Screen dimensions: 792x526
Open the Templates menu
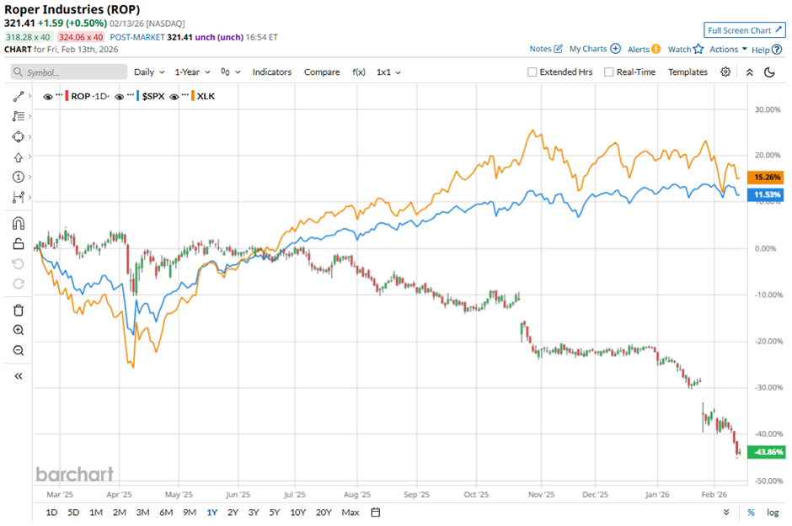pos(688,72)
